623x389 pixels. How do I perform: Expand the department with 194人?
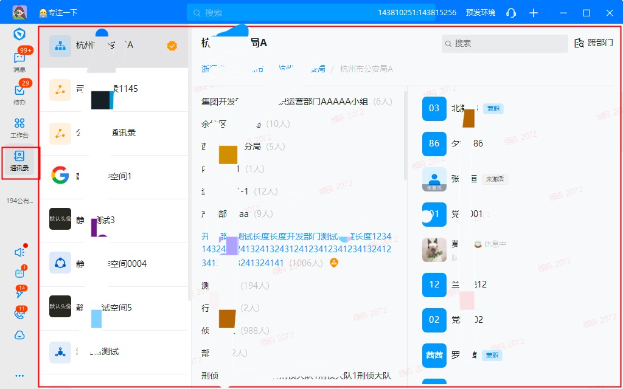231,286
